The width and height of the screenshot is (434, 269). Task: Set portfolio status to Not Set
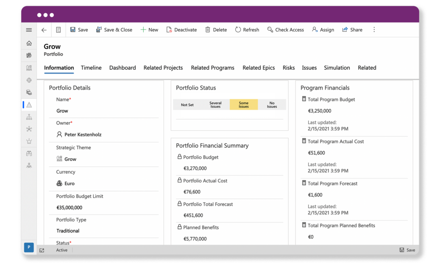(x=187, y=104)
